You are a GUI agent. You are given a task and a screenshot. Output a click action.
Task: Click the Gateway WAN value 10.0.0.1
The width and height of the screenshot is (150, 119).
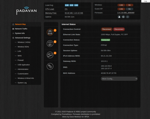tap(104, 61)
